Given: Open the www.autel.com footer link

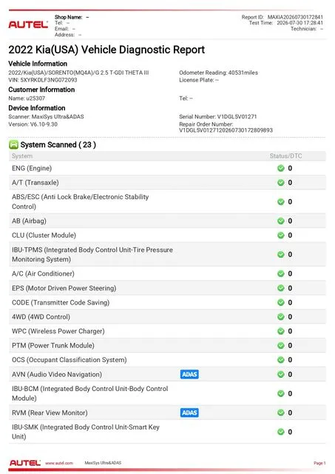Looking at the screenshot, I should [x=59, y=463].
